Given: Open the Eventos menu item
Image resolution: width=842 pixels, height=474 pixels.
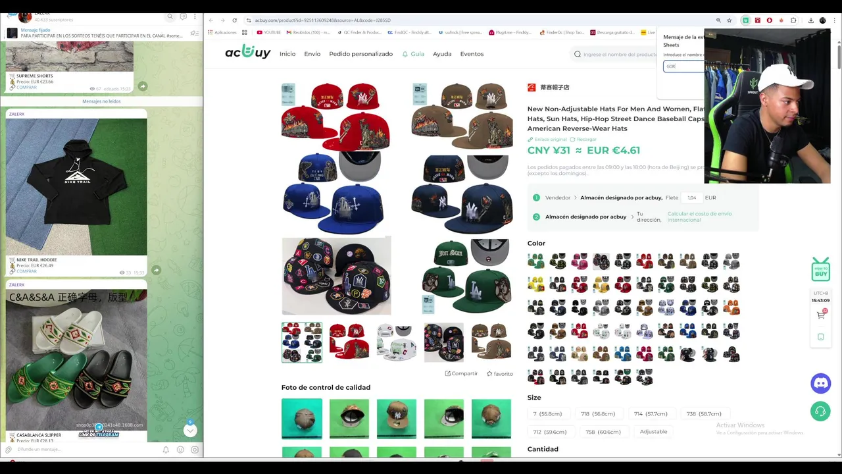Looking at the screenshot, I should coord(472,54).
